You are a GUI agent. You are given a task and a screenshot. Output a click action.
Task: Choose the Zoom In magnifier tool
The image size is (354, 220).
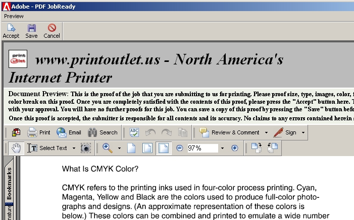coord(108,148)
